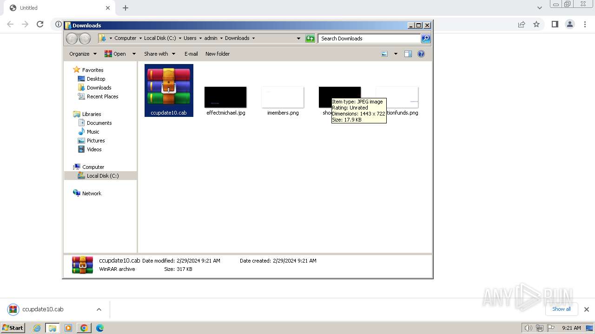The height and width of the screenshot is (334, 595).
Task: Select the Untitled Chrome tab
Action: (58, 8)
